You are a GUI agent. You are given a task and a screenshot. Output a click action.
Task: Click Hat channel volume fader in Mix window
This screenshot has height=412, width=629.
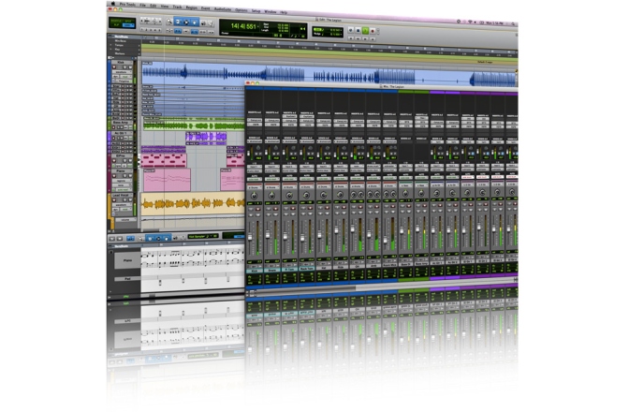(319, 234)
